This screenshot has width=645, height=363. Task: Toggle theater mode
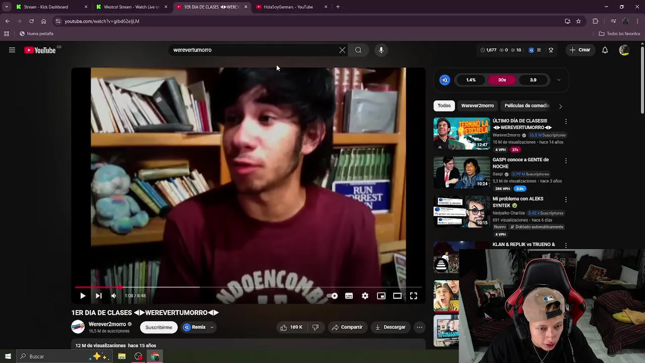click(397, 296)
